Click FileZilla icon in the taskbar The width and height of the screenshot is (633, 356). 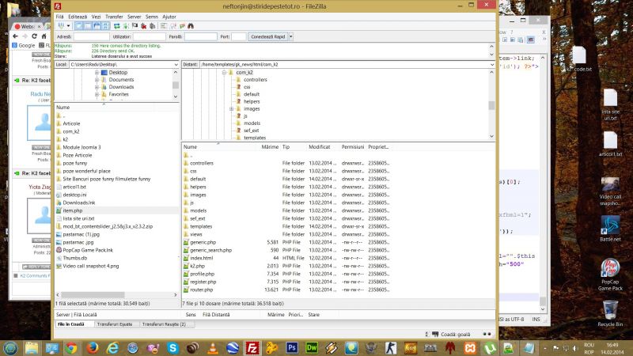(252, 347)
